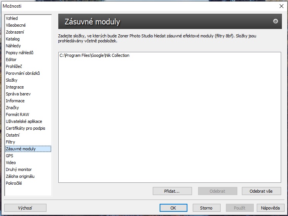This screenshot has height=216, width=288.
Task: Reset to defaults with the Výchozí button
Action: point(25,208)
